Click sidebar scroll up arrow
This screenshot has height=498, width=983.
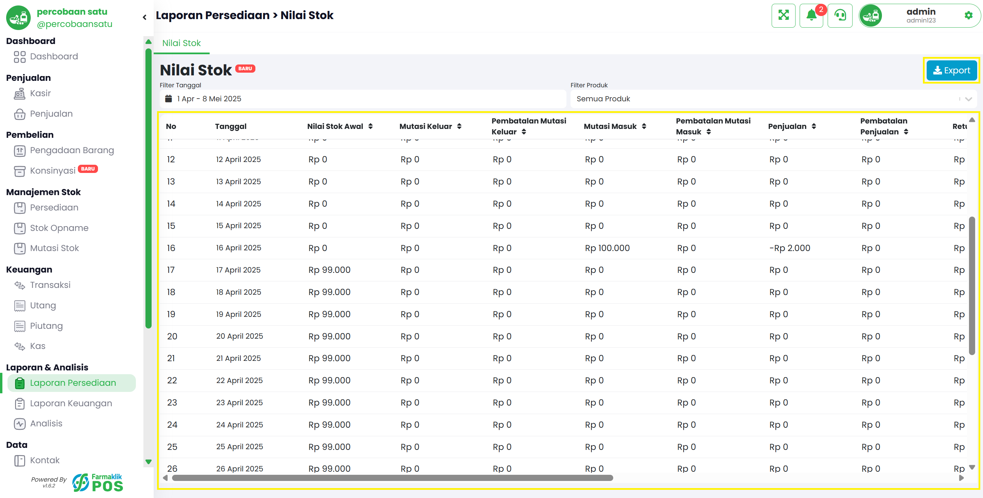tap(149, 42)
